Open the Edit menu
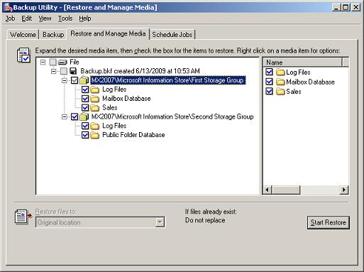The width and height of the screenshot is (364, 272). tap(27, 18)
